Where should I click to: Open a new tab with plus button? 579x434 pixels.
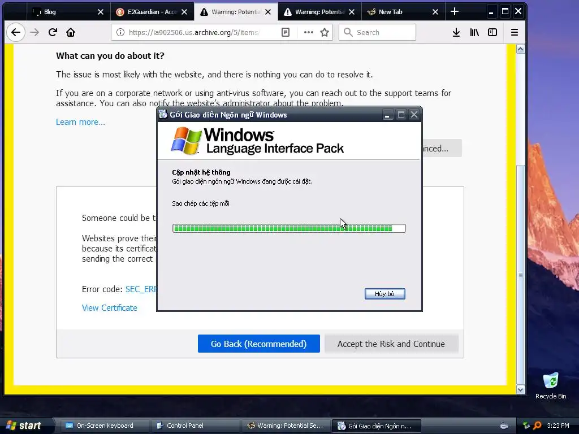tap(455, 12)
